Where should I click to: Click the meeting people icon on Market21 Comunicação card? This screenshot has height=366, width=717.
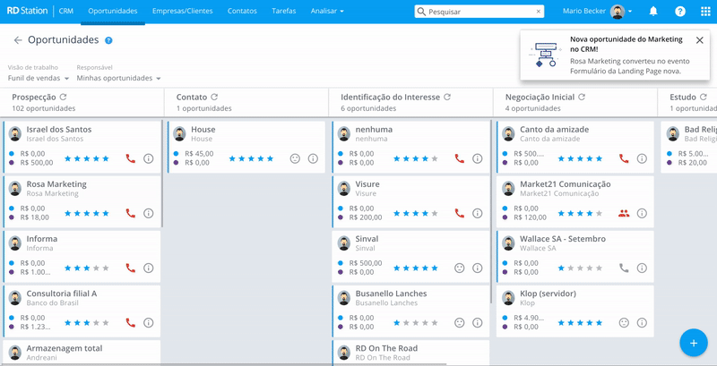(x=624, y=213)
